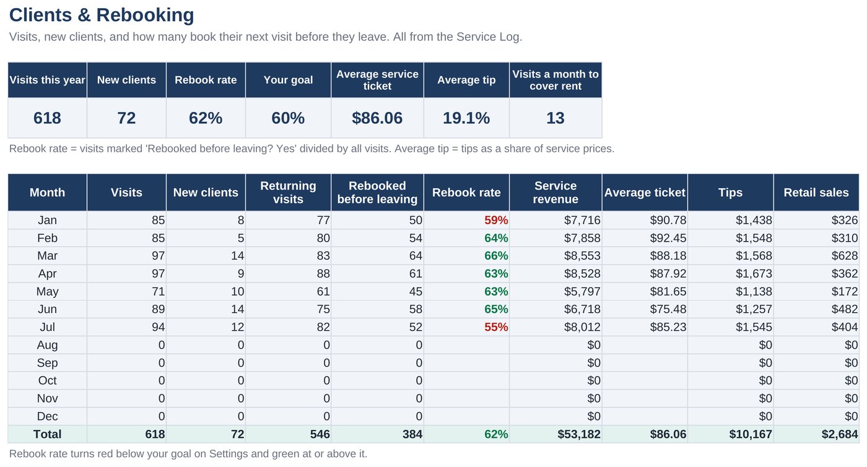Click the 384 total rebooked cell

tap(377, 434)
